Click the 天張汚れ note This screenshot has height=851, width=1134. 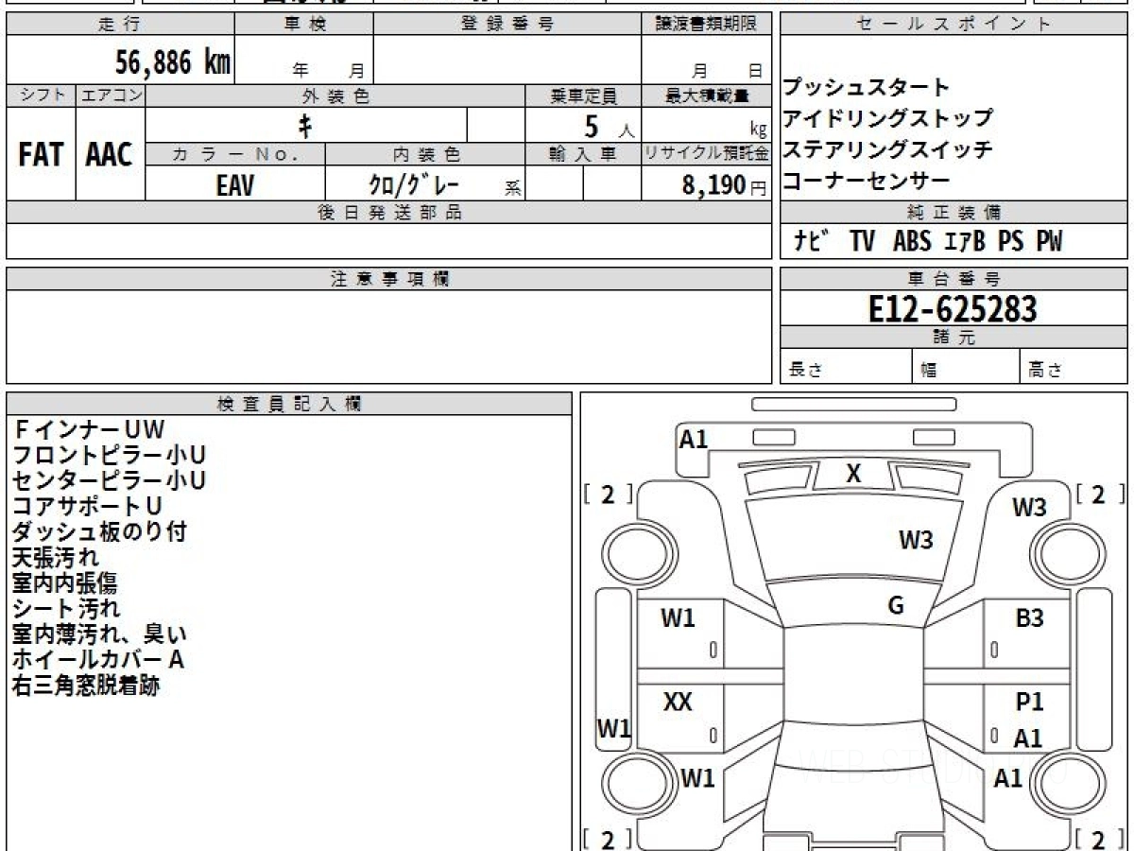tap(56, 557)
